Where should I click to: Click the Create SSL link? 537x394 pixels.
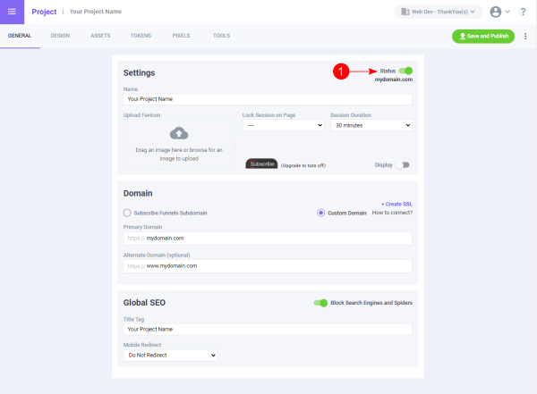point(396,204)
